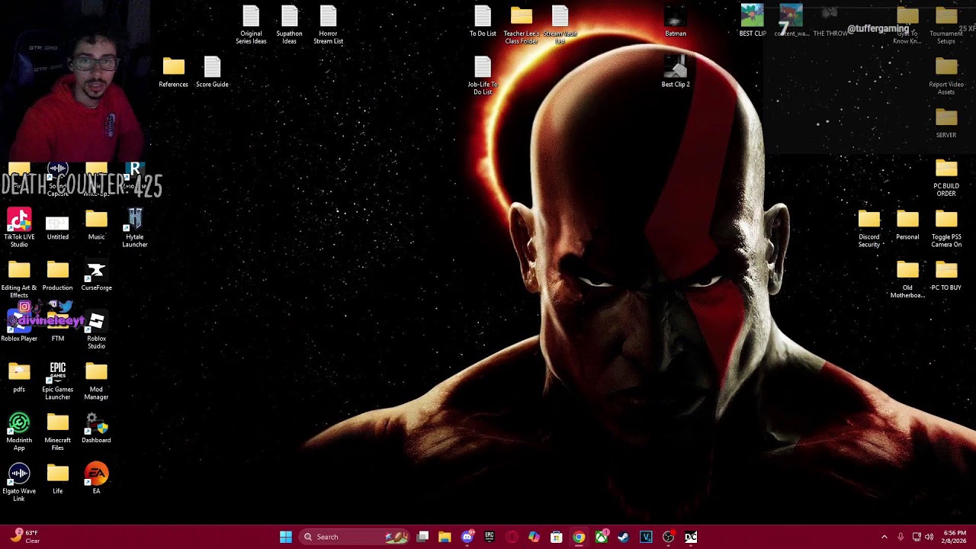
Task: Open the To Do List file
Action: point(483,21)
